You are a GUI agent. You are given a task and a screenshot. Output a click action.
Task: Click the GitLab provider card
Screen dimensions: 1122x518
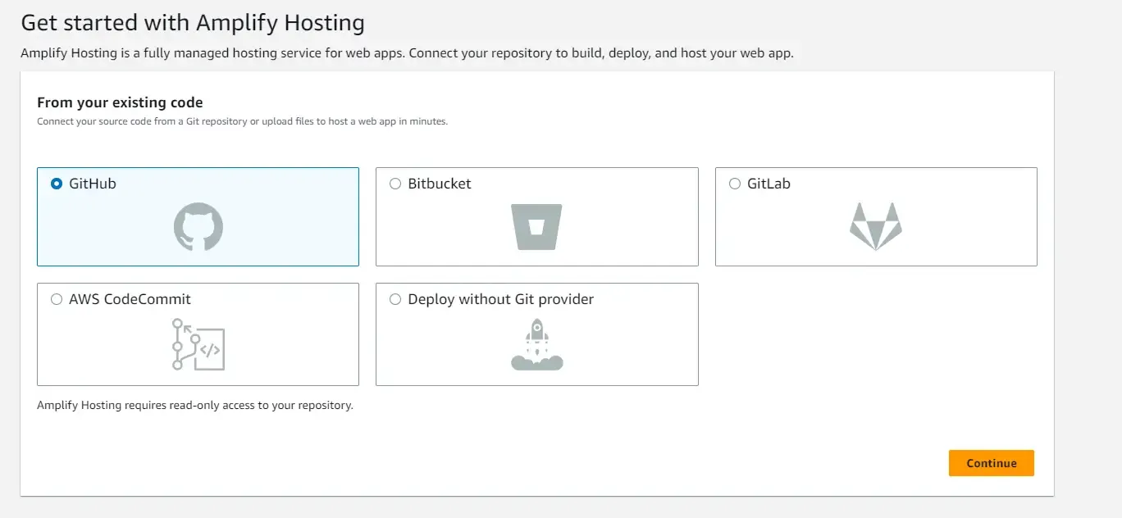tap(876, 216)
